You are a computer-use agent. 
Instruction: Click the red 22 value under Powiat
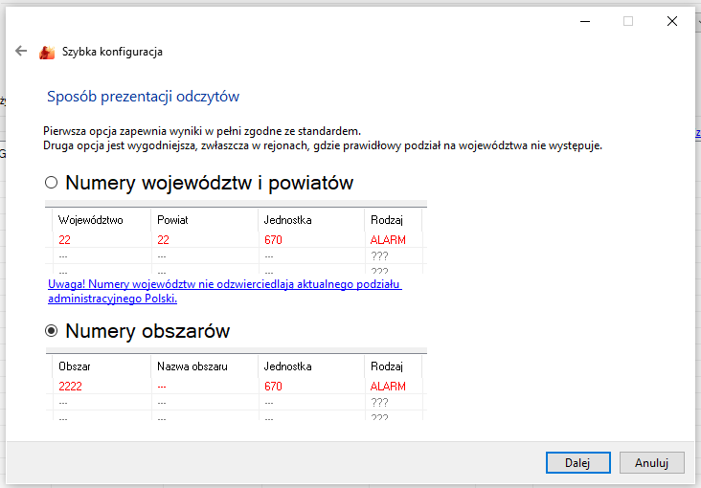click(164, 240)
